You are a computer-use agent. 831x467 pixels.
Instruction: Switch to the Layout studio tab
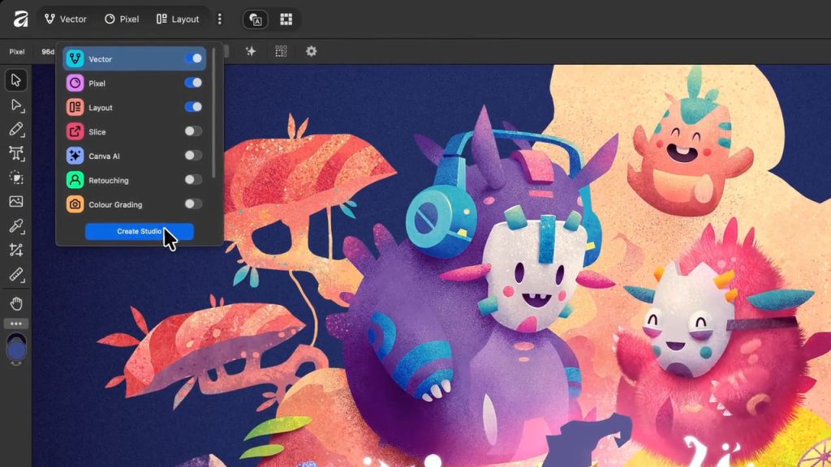pos(178,19)
